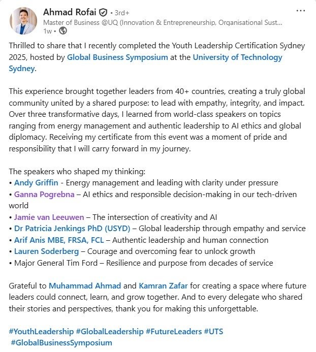Open the post's three-dot options menu

tap(301, 11)
